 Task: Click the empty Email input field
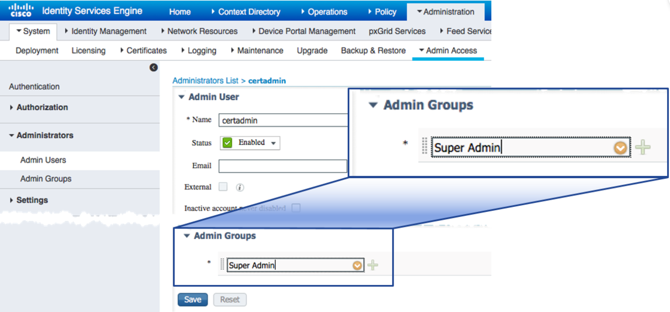[x=283, y=166]
